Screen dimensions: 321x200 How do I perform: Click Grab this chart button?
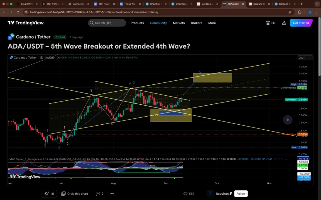pos(75,194)
